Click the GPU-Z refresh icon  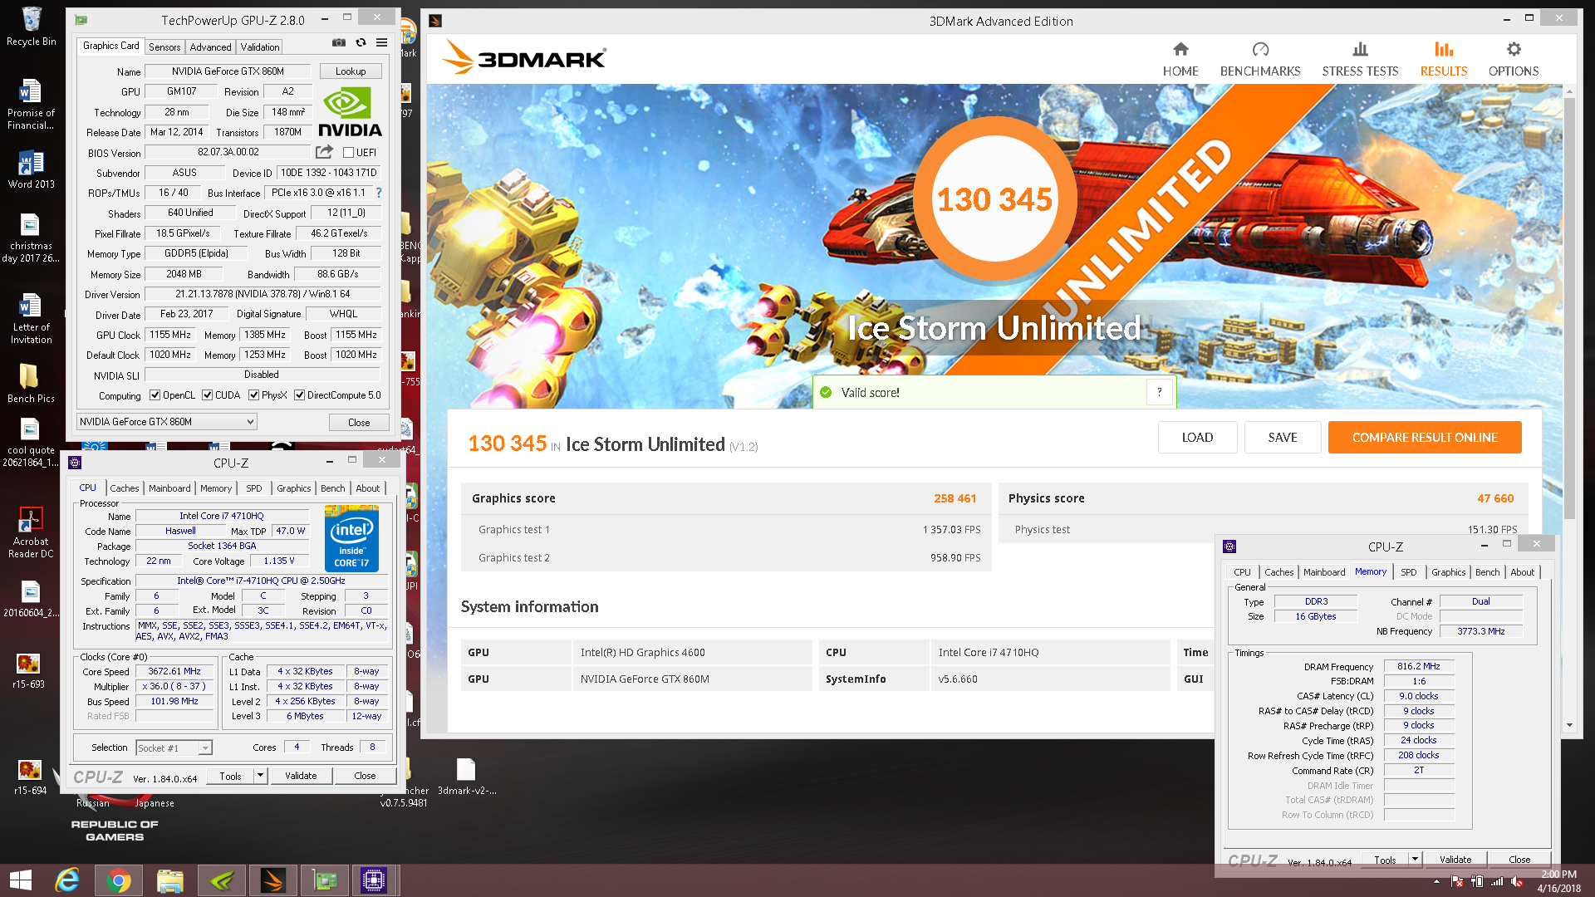click(361, 42)
